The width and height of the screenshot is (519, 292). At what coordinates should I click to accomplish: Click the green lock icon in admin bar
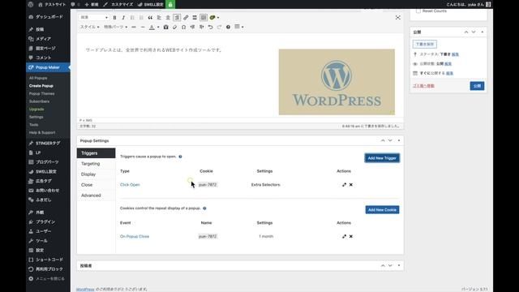[170, 4]
